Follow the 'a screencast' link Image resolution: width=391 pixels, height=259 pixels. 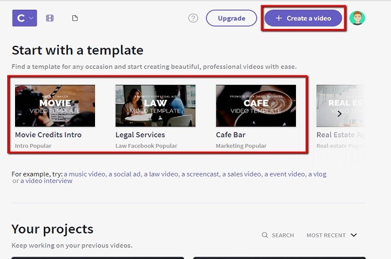201,174
